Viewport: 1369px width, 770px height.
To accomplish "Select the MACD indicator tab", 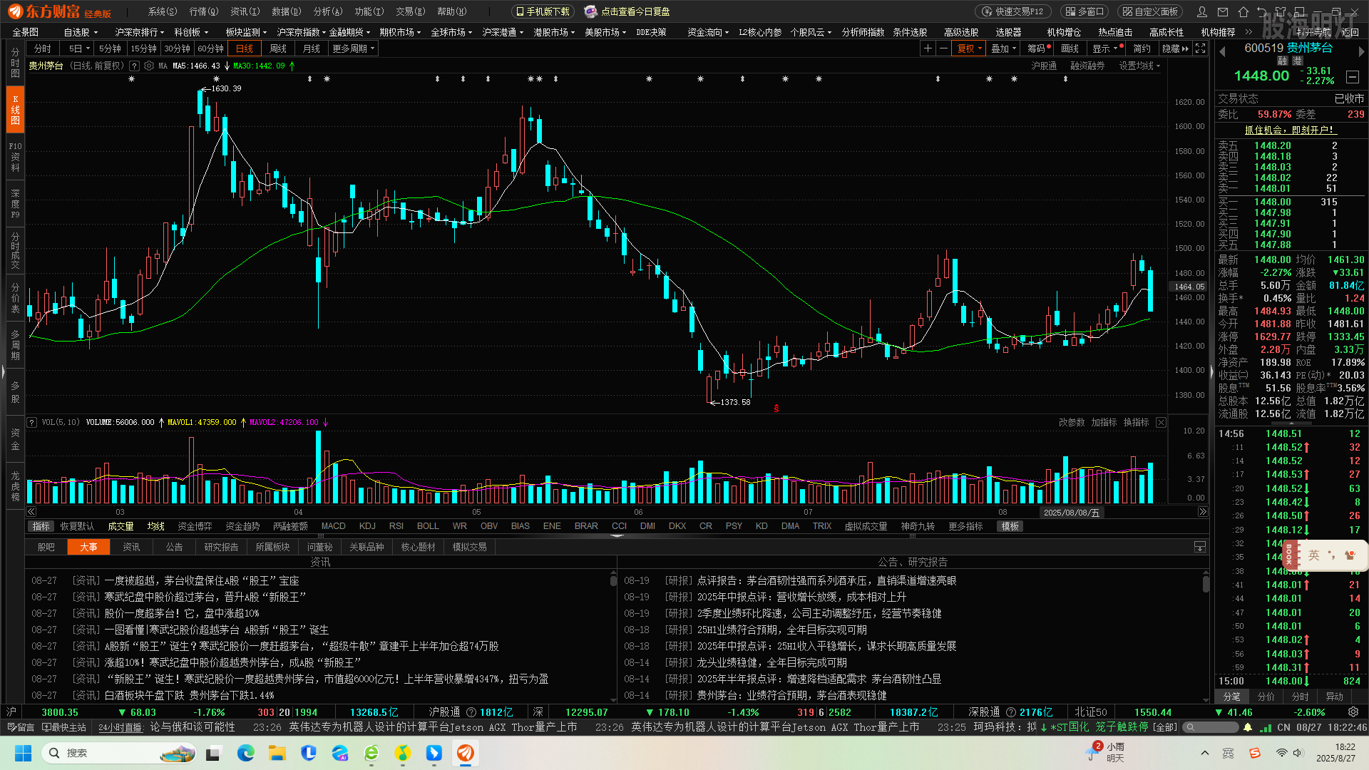I will click(x=333, y=526).
